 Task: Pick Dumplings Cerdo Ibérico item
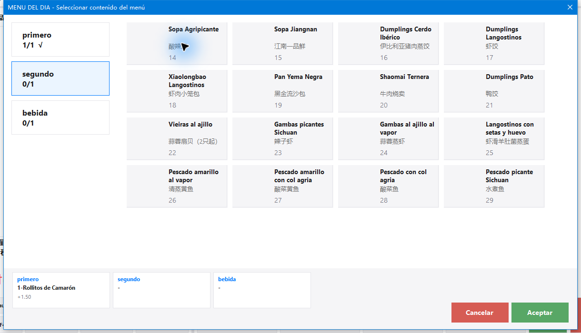click(x=389, y=43)
